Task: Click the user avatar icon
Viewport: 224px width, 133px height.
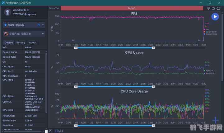Action: tap(7, 12)
